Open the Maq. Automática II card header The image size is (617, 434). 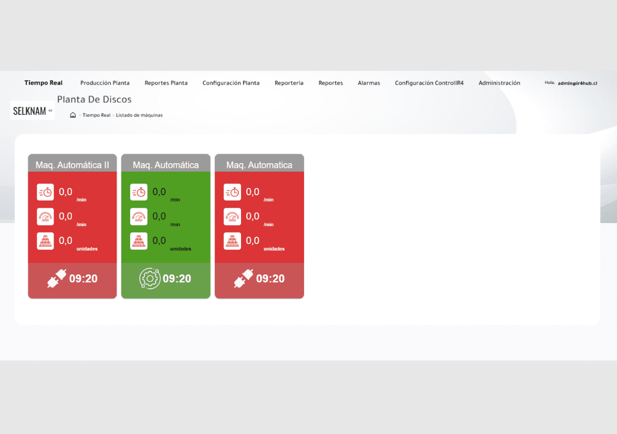coord(72,164)
